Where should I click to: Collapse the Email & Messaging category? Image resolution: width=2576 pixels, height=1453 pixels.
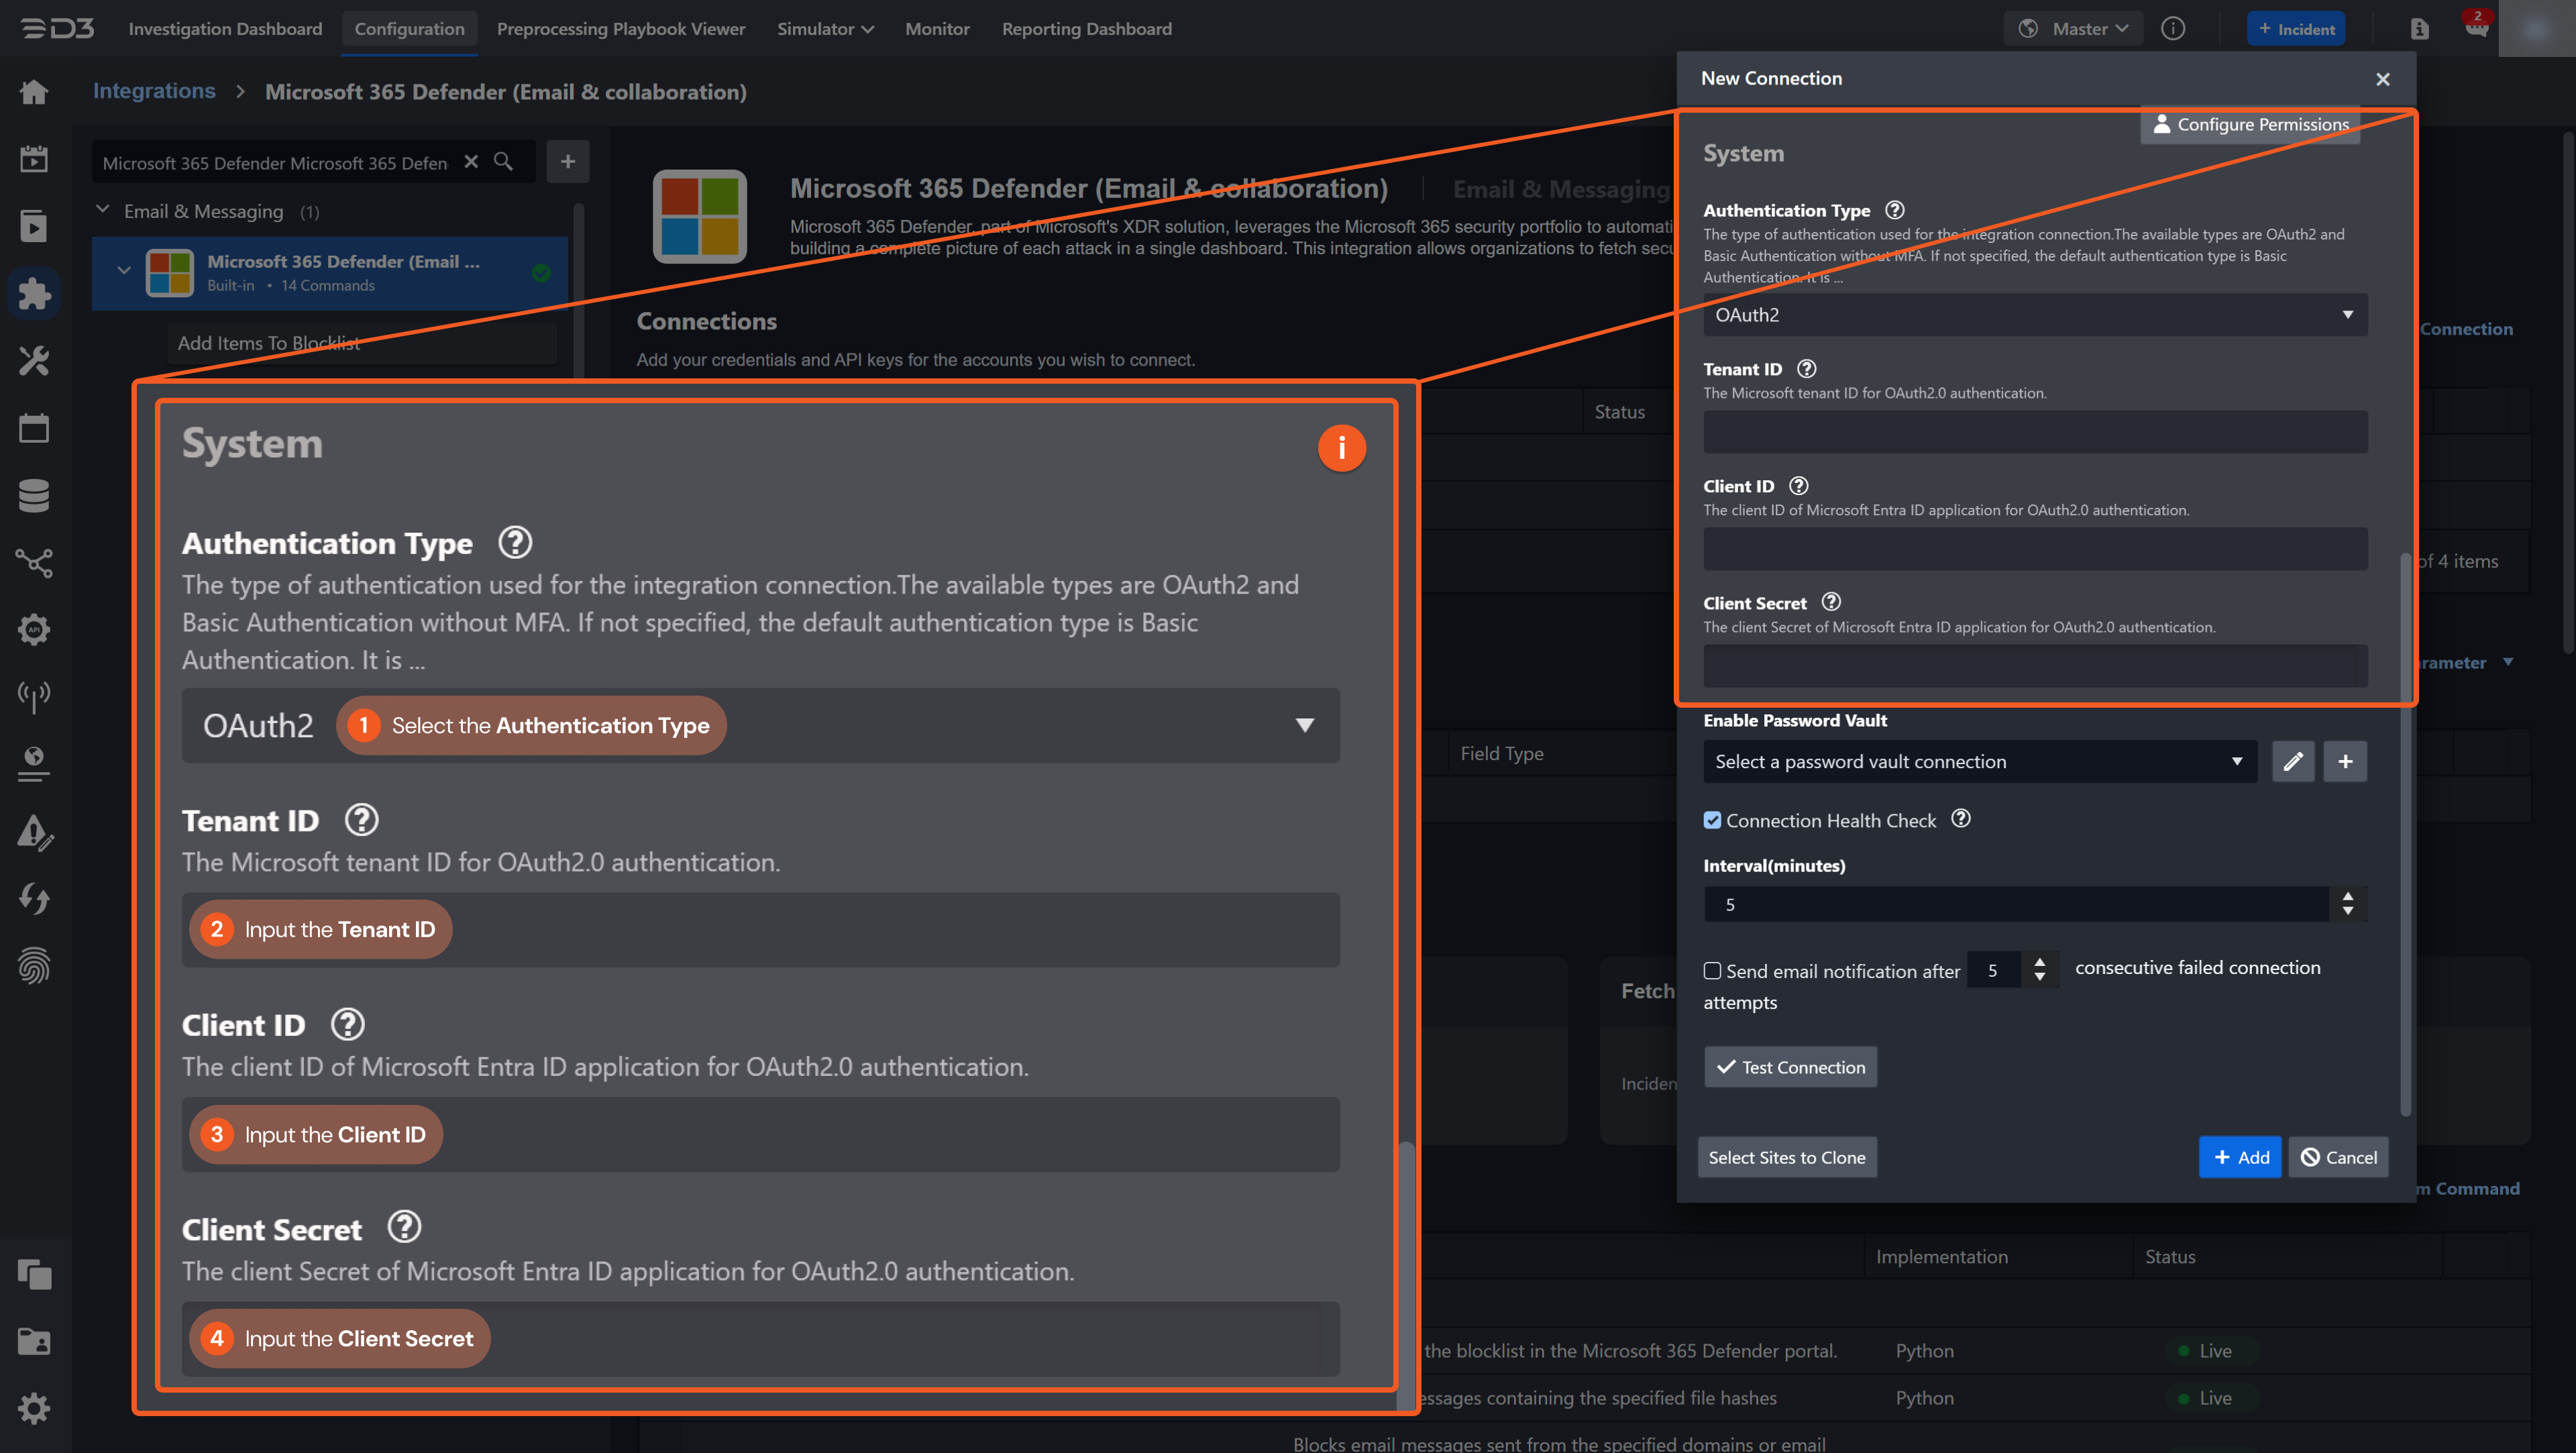(x=102, y=210)
